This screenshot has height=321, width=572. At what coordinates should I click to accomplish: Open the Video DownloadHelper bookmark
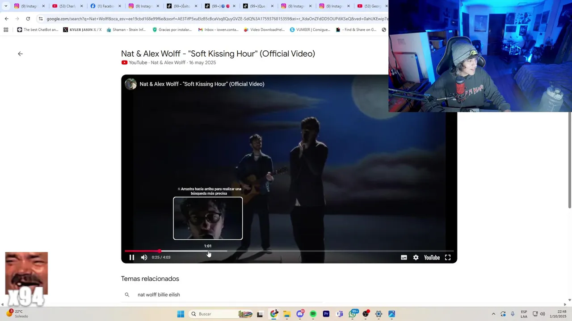point(264,30)
